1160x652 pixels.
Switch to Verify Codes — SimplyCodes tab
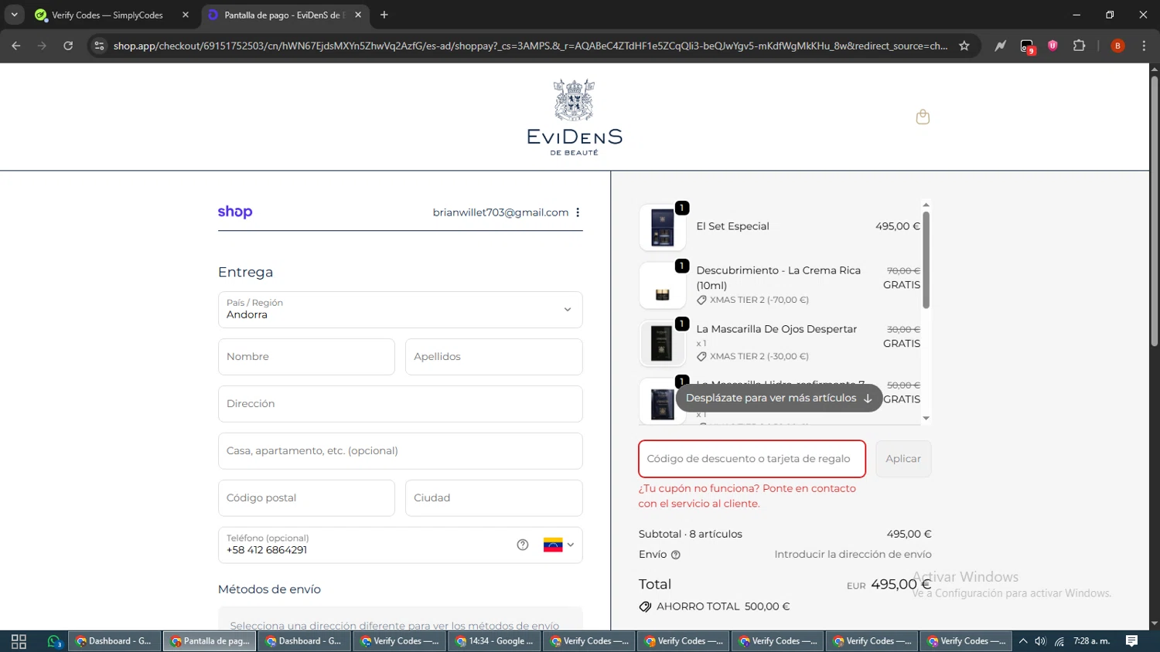pyautogui.click(x=107, y=15)
